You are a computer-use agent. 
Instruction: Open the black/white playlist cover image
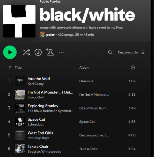coord(19,21)
